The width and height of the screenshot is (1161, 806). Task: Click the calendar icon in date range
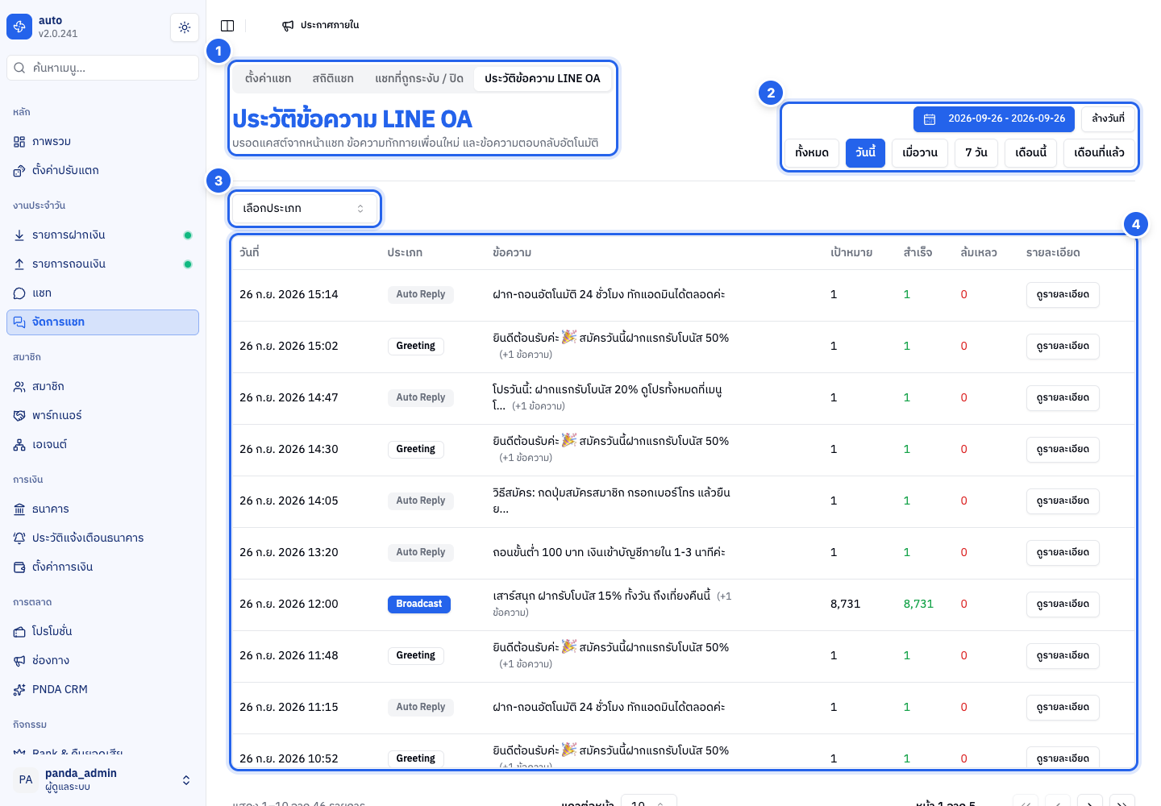(x=930, y=119)
